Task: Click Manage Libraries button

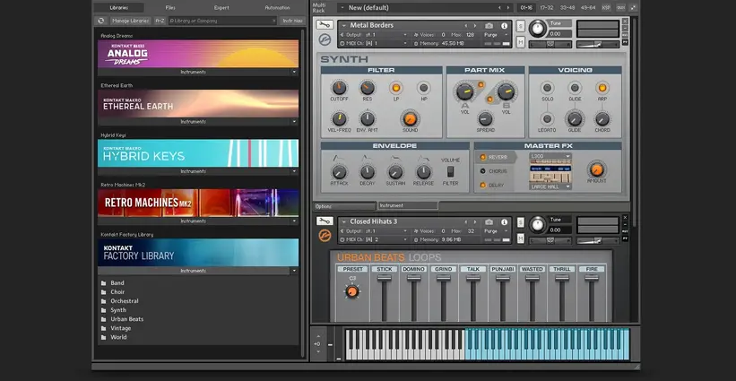Action: pyautogui.click(x=131, y=21)
